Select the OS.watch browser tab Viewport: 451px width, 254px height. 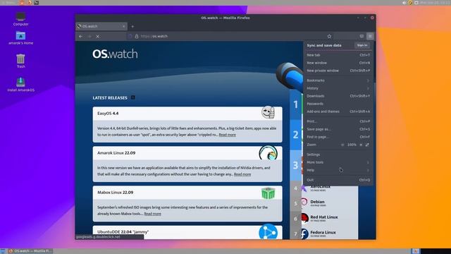point(101,26)
